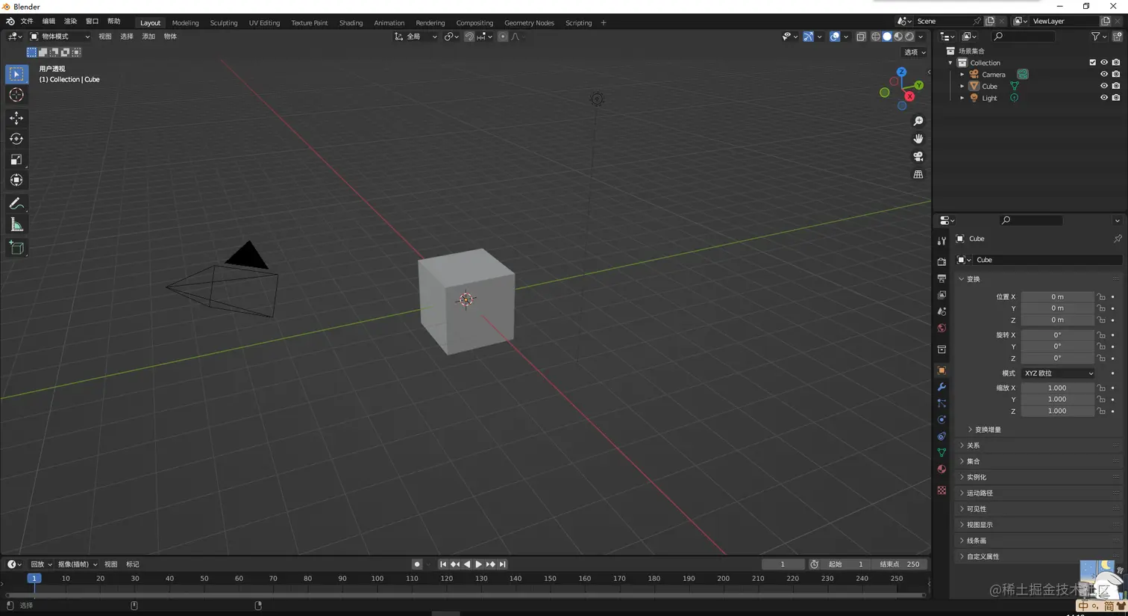Switch to the Modeling workspace tab
Viewport: 1128px width, 616px height.
click(x=185, y=23)
